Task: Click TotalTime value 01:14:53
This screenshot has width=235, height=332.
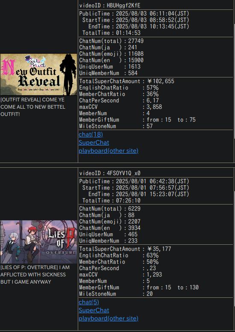Action: pyautogui.click(x=128, y=33)
